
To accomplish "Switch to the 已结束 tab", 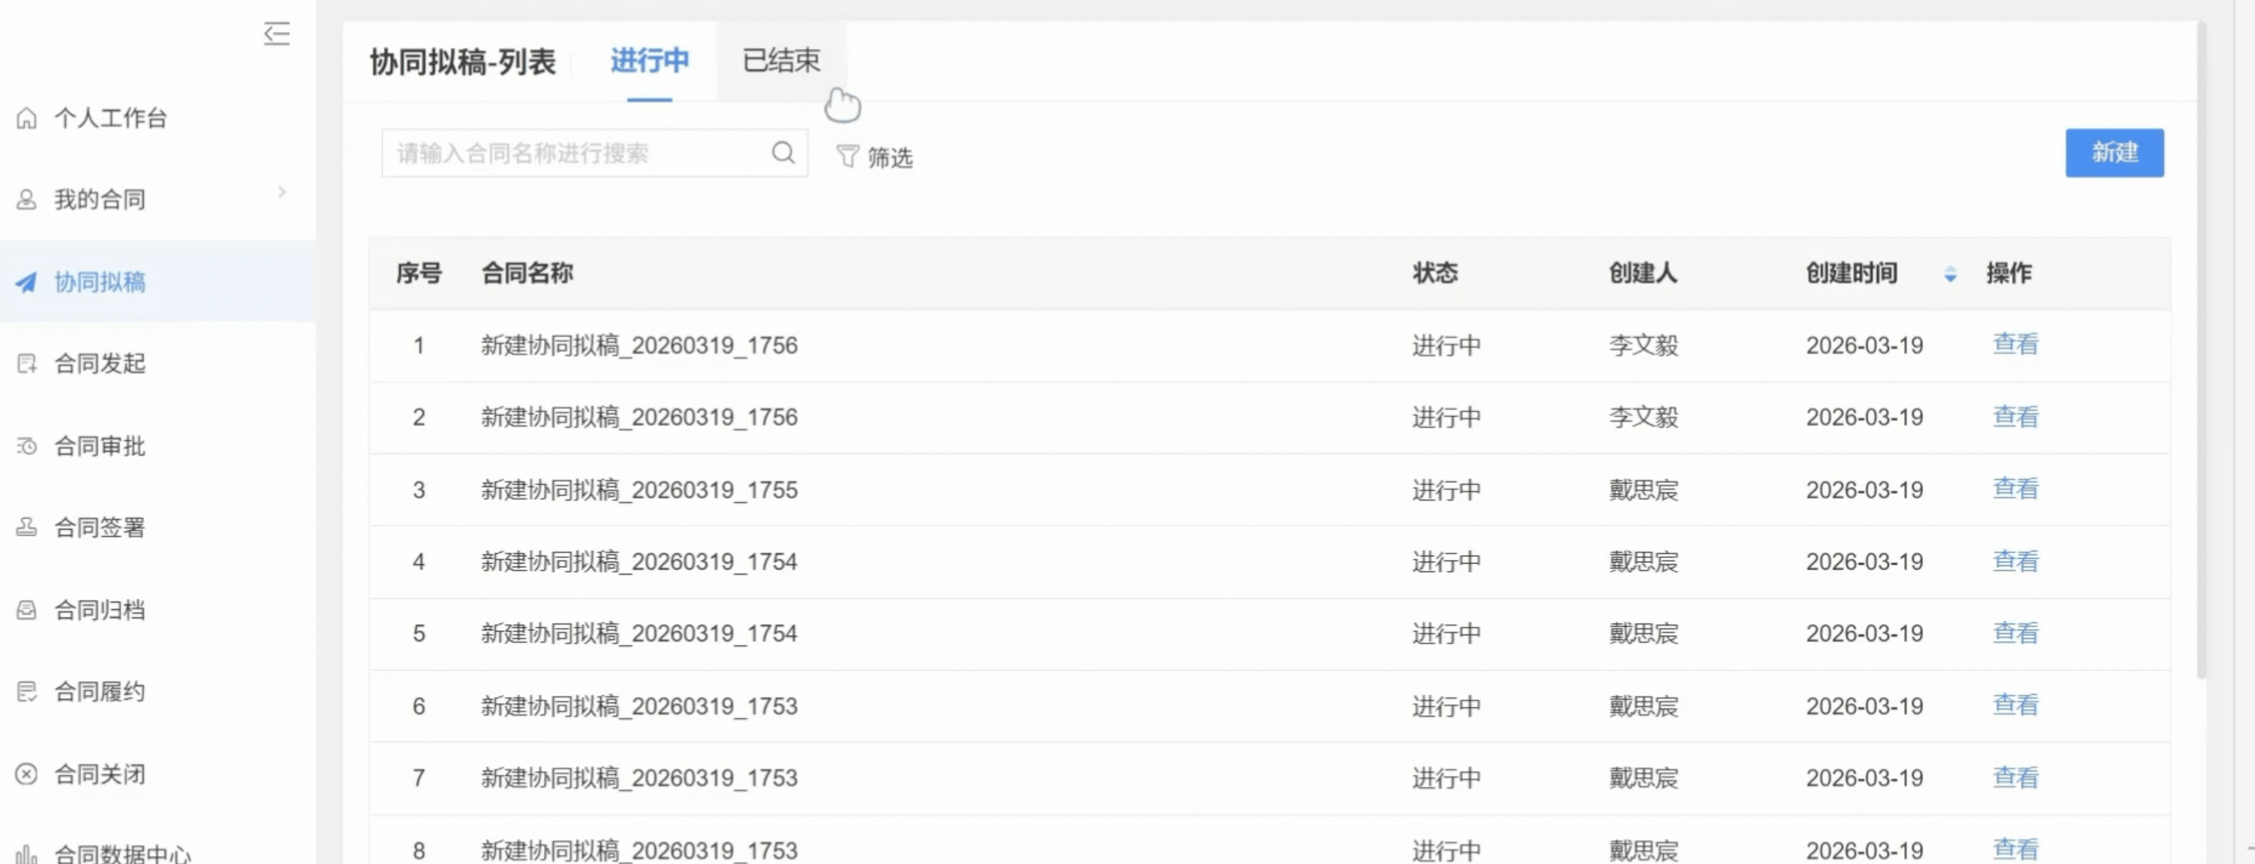I will (x=781, y=61).
